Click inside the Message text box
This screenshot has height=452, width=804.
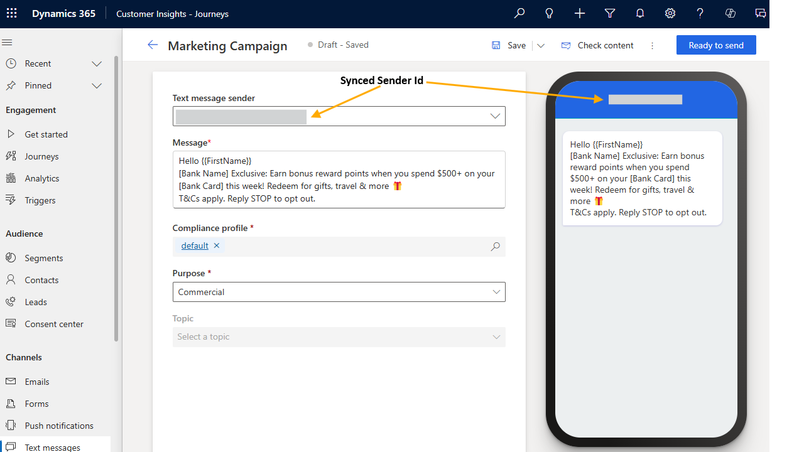339,180
